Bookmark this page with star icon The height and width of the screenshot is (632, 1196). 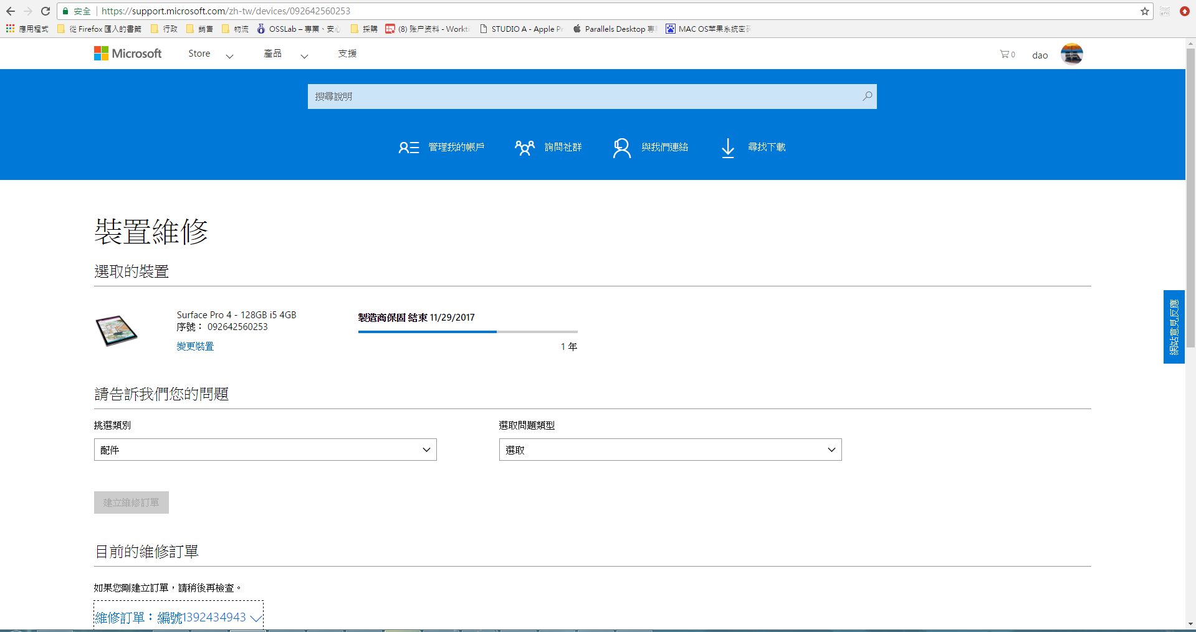click(x=1145, y=11)
